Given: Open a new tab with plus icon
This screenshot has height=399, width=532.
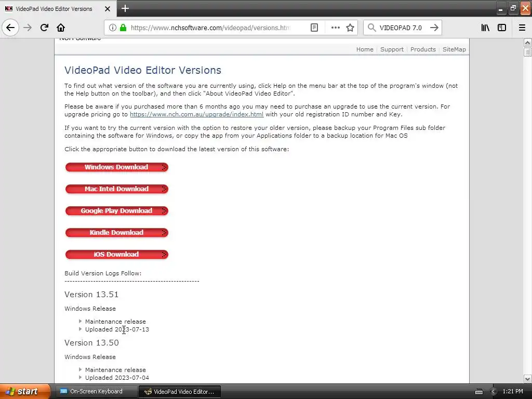Looking at the screenshot, I should 125,8.
